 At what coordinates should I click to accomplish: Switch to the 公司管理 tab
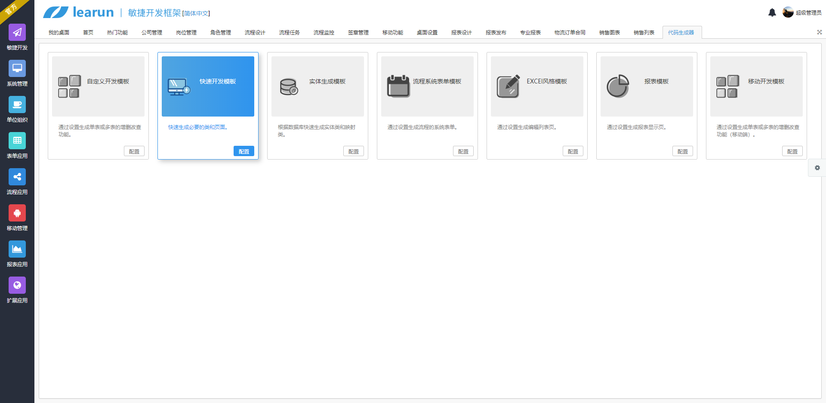point(152,33)
